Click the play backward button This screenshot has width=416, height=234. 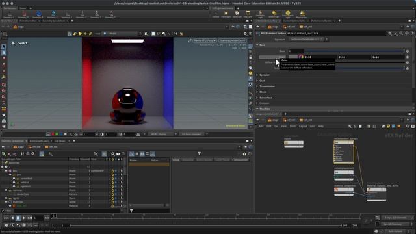click(12, 218)
